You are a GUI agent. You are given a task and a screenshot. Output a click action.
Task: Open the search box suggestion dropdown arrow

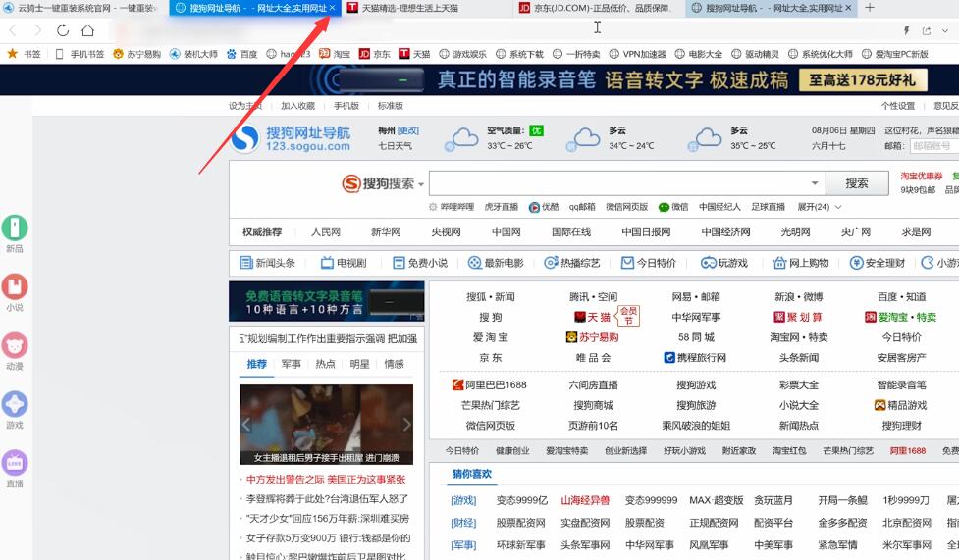click(x=815, y=183)
